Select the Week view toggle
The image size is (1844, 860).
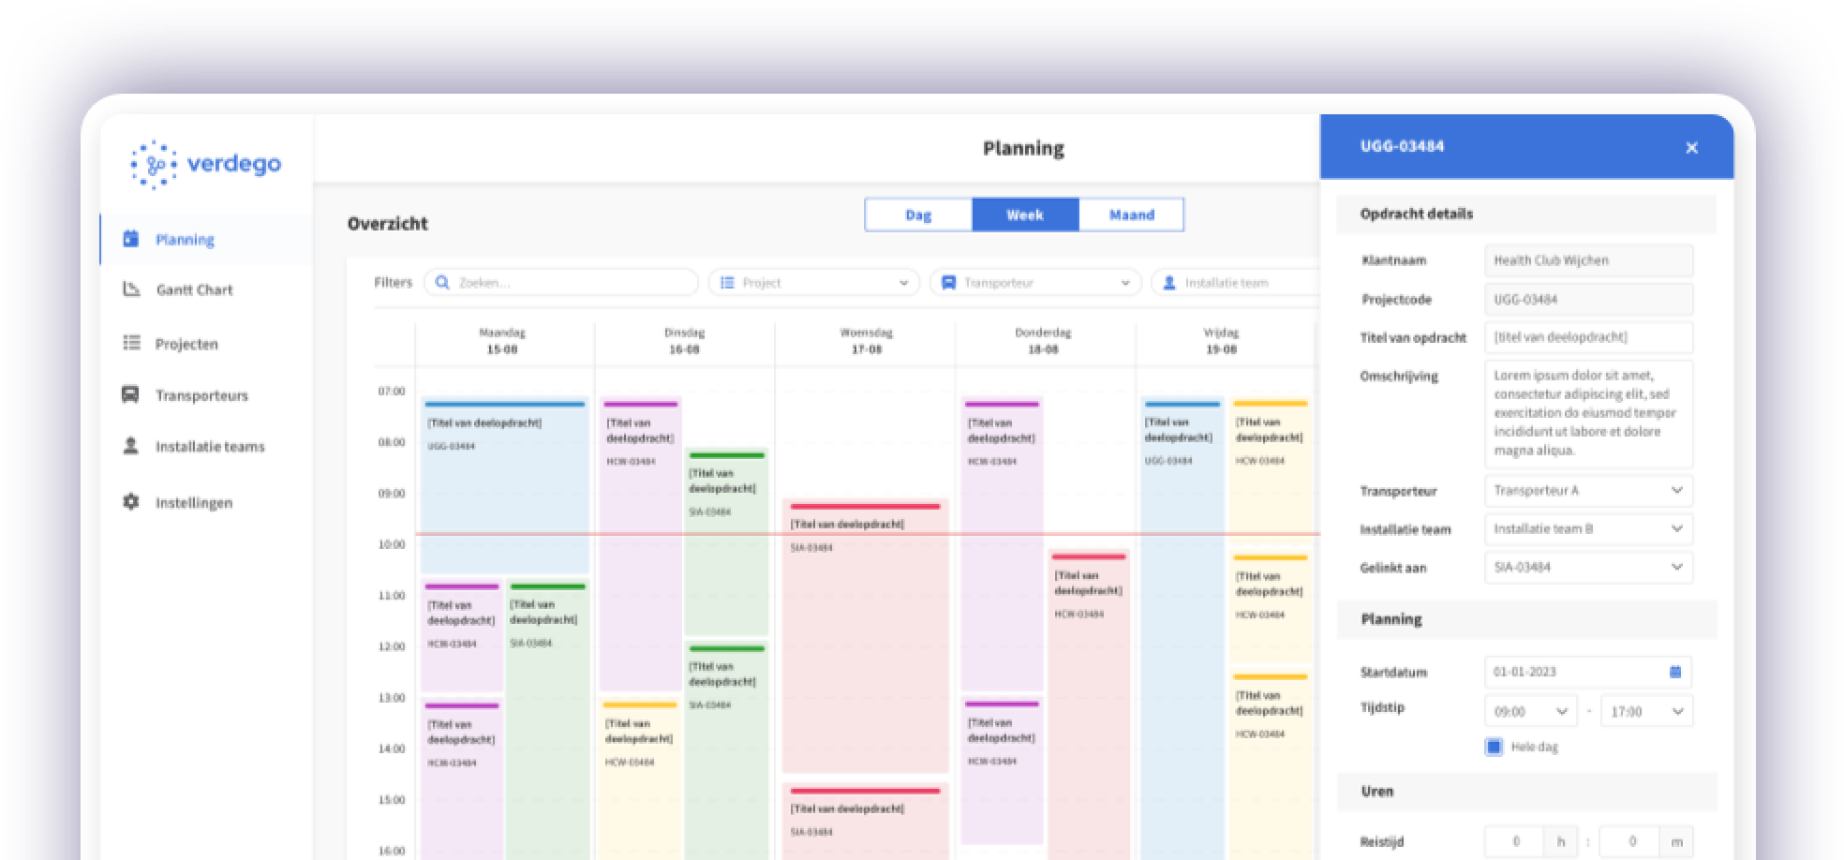click(x=1025, y=215)
